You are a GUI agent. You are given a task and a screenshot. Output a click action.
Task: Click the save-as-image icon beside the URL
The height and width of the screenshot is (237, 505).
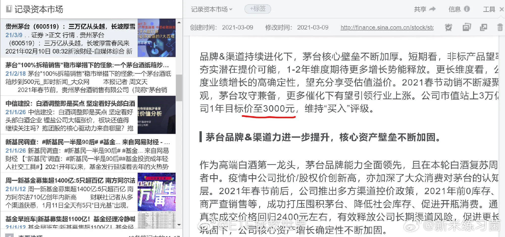pos(467,27)
